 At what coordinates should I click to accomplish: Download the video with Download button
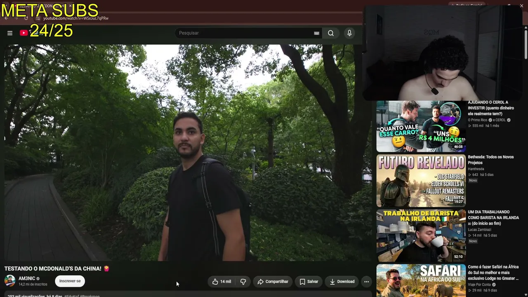click(342, 282)
